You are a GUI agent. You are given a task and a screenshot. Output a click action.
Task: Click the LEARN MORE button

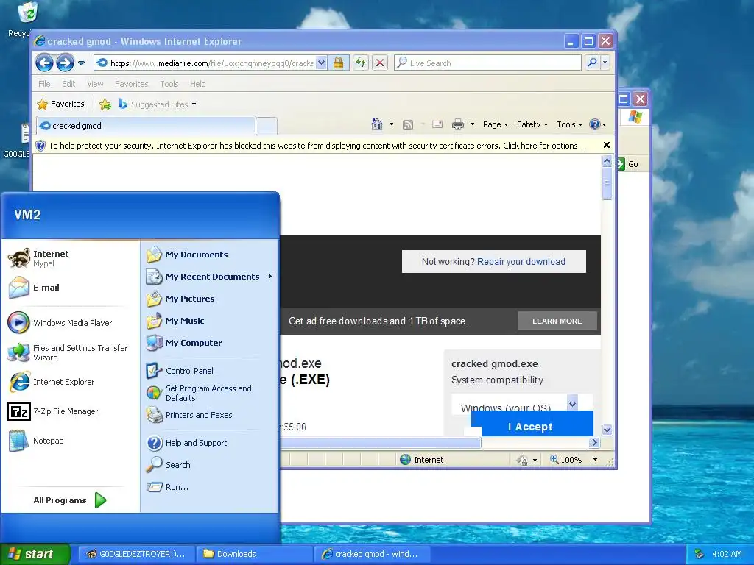click(x=557, y=321)
